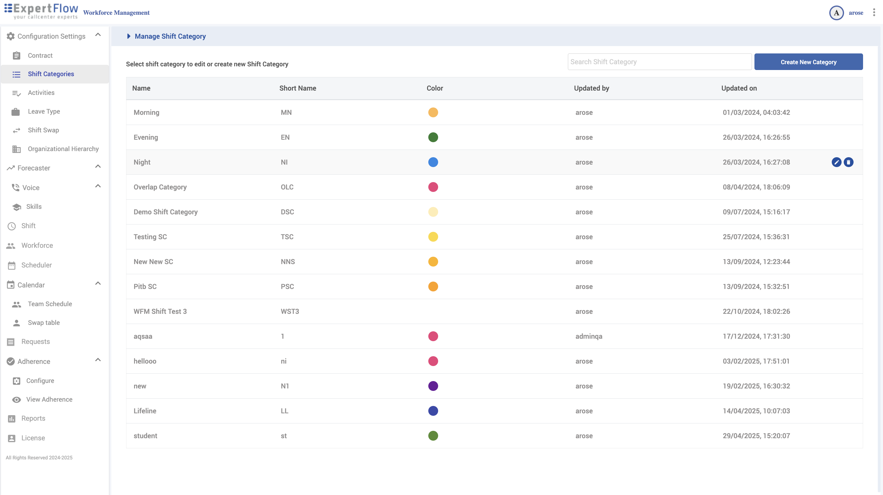Collapse the Calendar section chevron
This screenshot has width=883, height=495.
[x=98, y=283]
